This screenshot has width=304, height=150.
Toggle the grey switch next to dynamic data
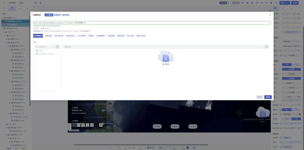[x=235, y=3]
